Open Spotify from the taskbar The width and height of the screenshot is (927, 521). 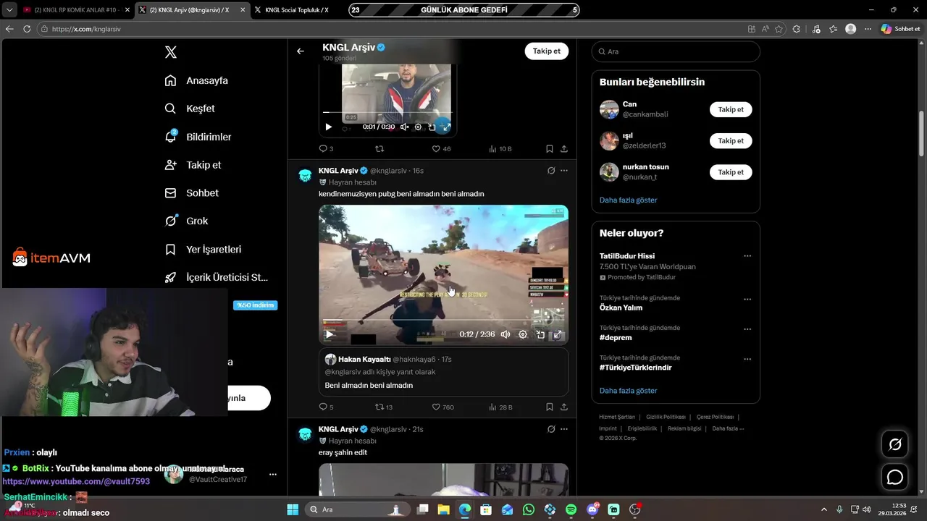pos(571,509)
